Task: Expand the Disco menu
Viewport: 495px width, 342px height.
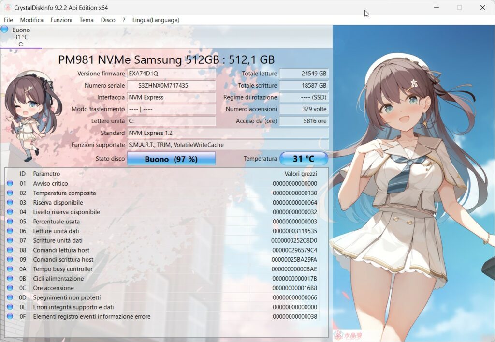Action: [x=108, y=20]
